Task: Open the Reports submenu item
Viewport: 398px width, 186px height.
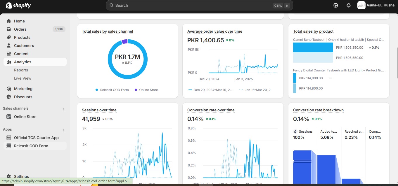Action: click(21, 70)
